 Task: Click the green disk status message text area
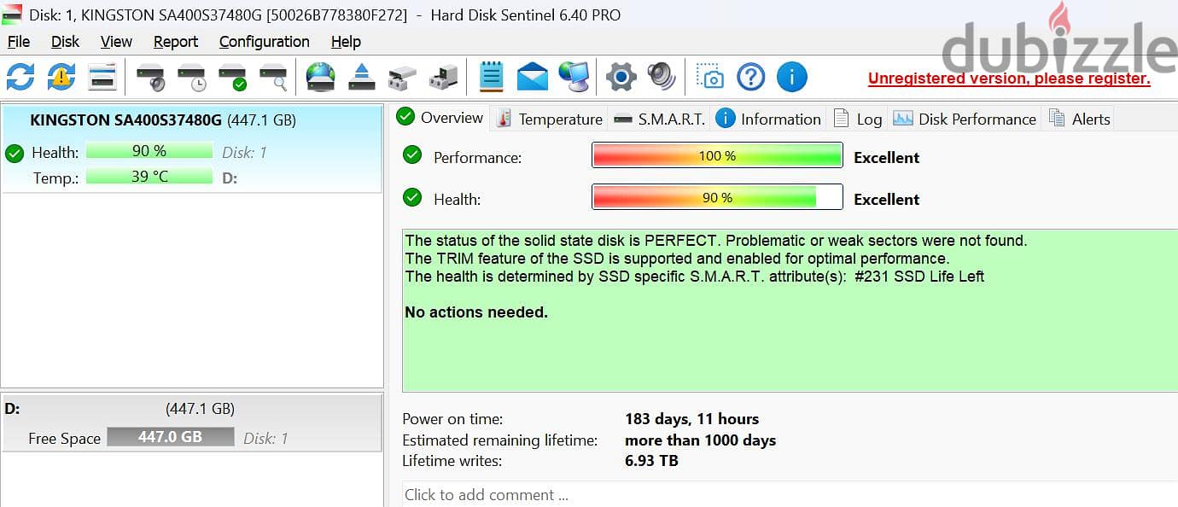click(790, 310)
